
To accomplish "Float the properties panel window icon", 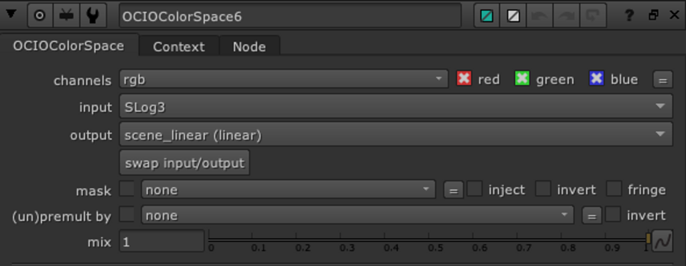I will (x=653, y=15).
